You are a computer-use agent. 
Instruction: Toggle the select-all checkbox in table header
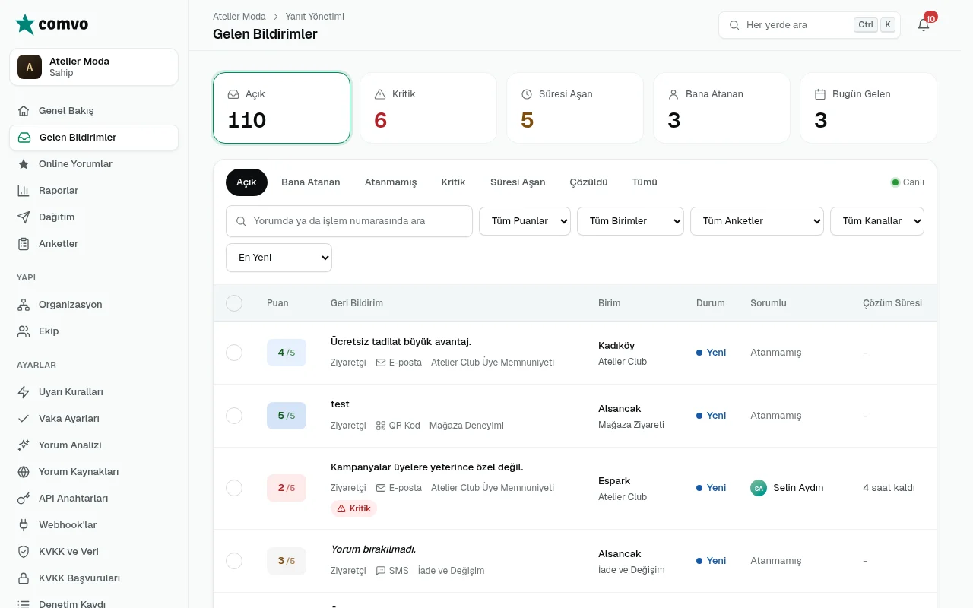coord(234,303)
